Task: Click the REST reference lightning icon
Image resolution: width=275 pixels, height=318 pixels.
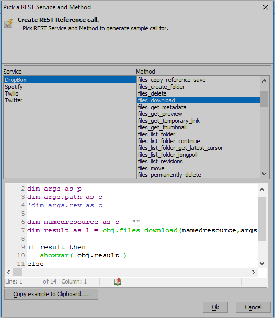Action: [x=8, y=23]
